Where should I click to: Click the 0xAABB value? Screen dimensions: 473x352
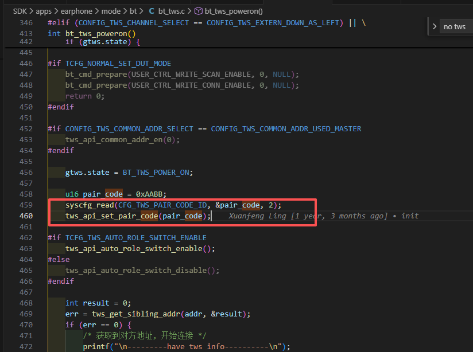click(149, 194)
